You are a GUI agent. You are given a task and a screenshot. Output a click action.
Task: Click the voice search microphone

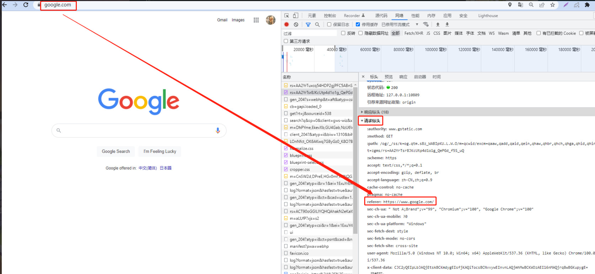pos(218,130)
